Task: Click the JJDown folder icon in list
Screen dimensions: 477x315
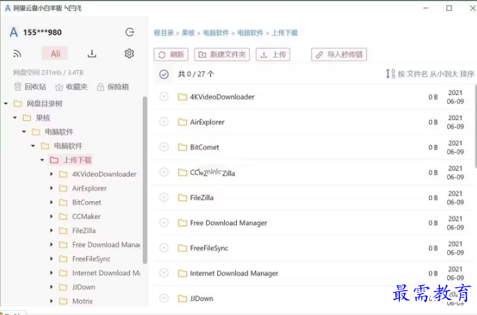Action: (x=183, y=298)
